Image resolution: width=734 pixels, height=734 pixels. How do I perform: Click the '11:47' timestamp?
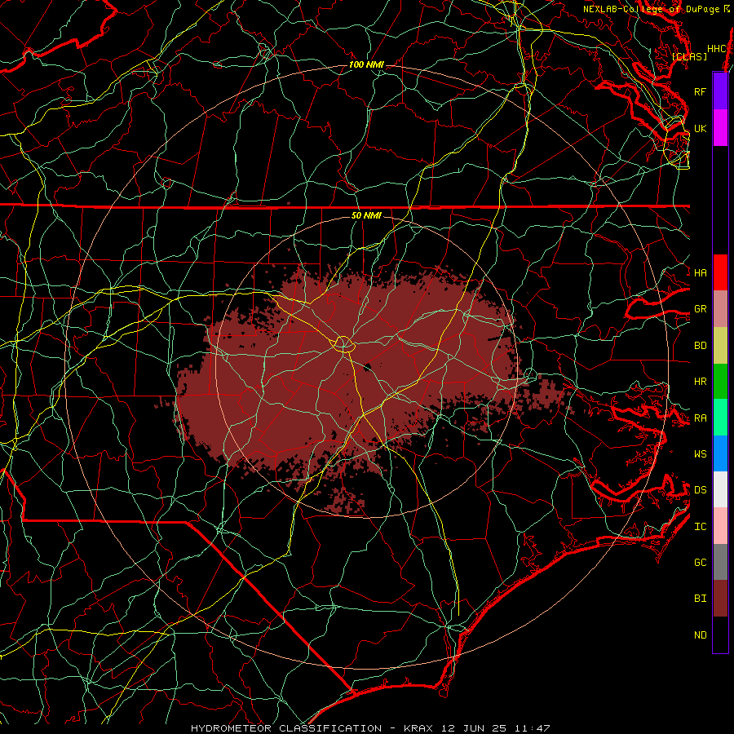point(533,728)
